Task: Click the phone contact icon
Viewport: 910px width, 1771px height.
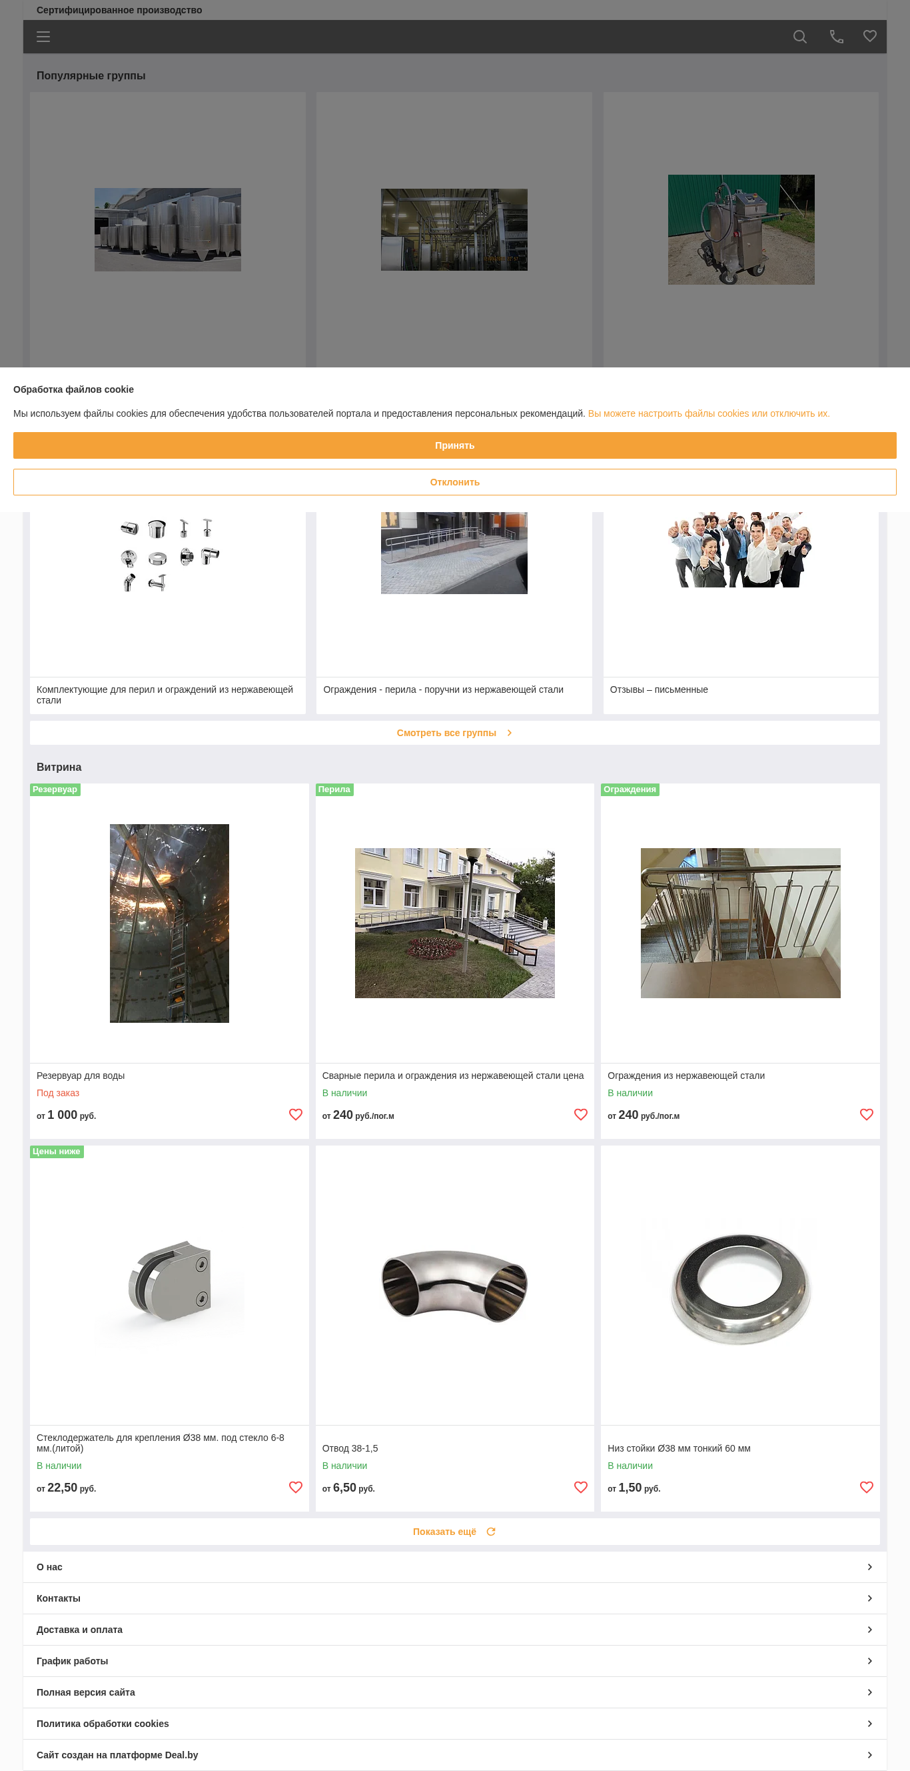Action: [836, 37]
